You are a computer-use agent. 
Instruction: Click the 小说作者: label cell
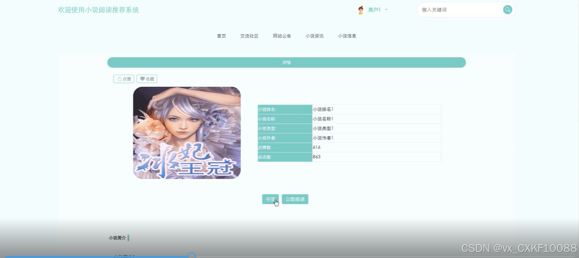[x=285, y=138]
